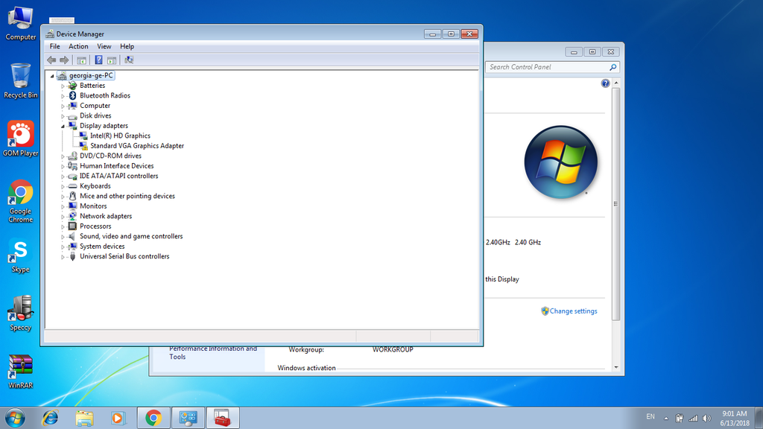Click the Control Panel help icon
763x429 pixels.
click(x=605, y=83)
